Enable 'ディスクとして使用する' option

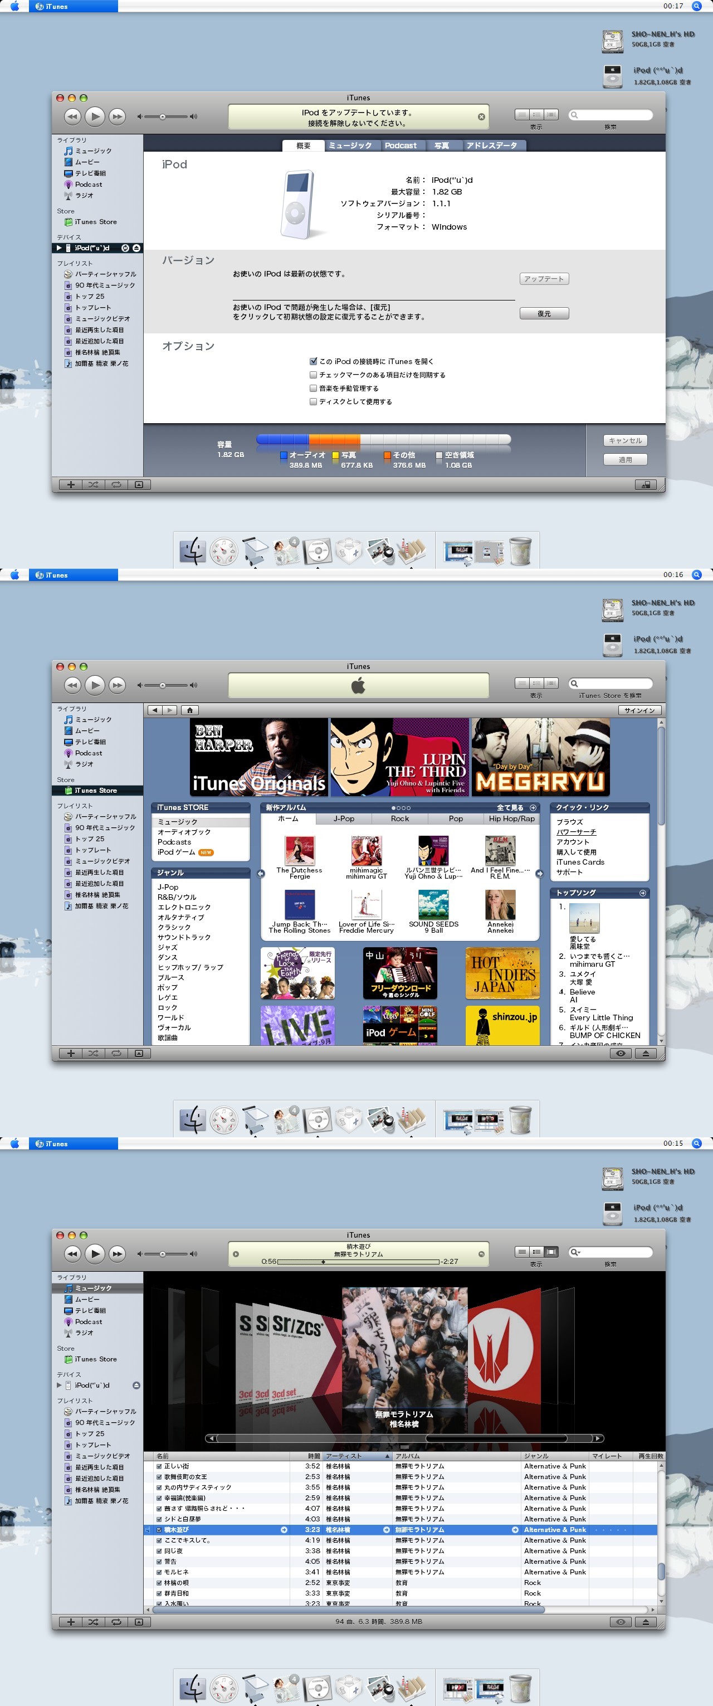(x=314, y=401)
